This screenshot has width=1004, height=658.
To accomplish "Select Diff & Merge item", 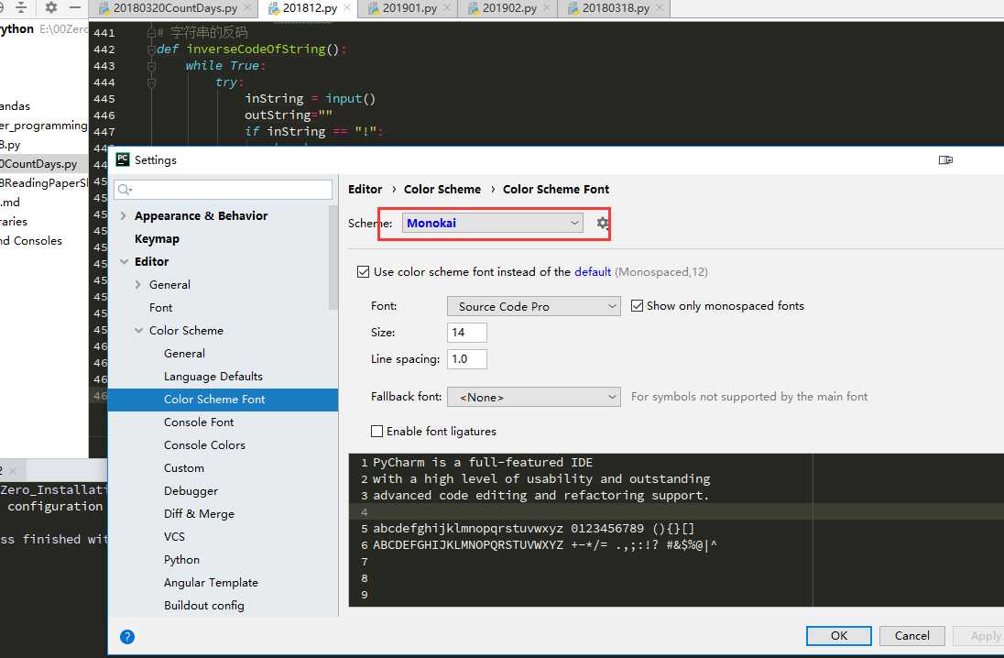I will 199,514.
